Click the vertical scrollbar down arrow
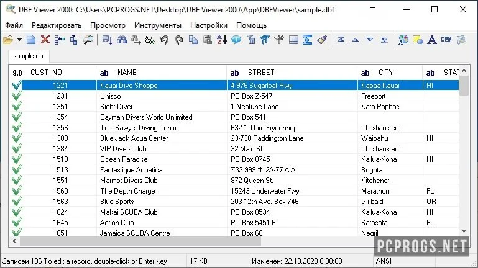 pyautogui.click(x=464, y=231)
